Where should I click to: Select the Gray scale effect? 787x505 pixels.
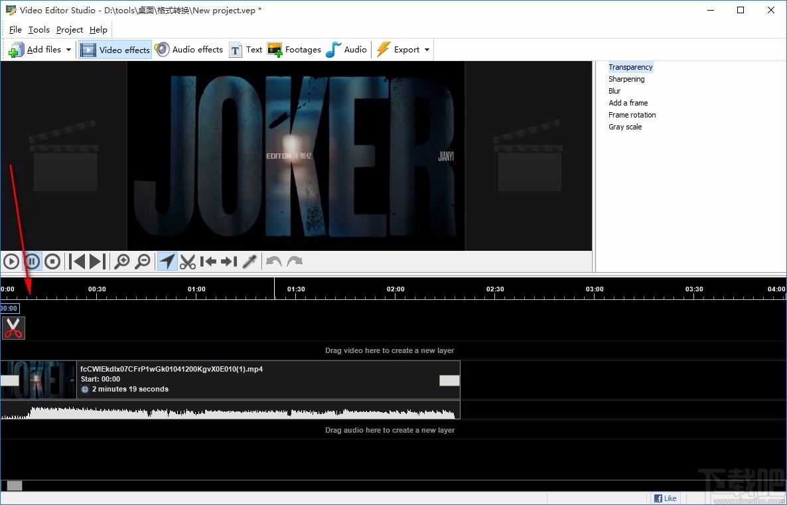(x=625, y=127)
